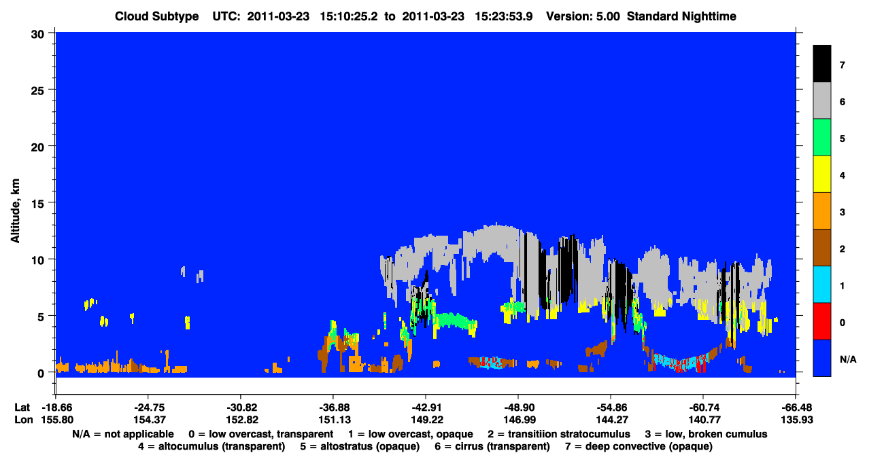884x453 pixels.
Task: Click longitude value '135.93'
Action: click(x=796, y=420)
